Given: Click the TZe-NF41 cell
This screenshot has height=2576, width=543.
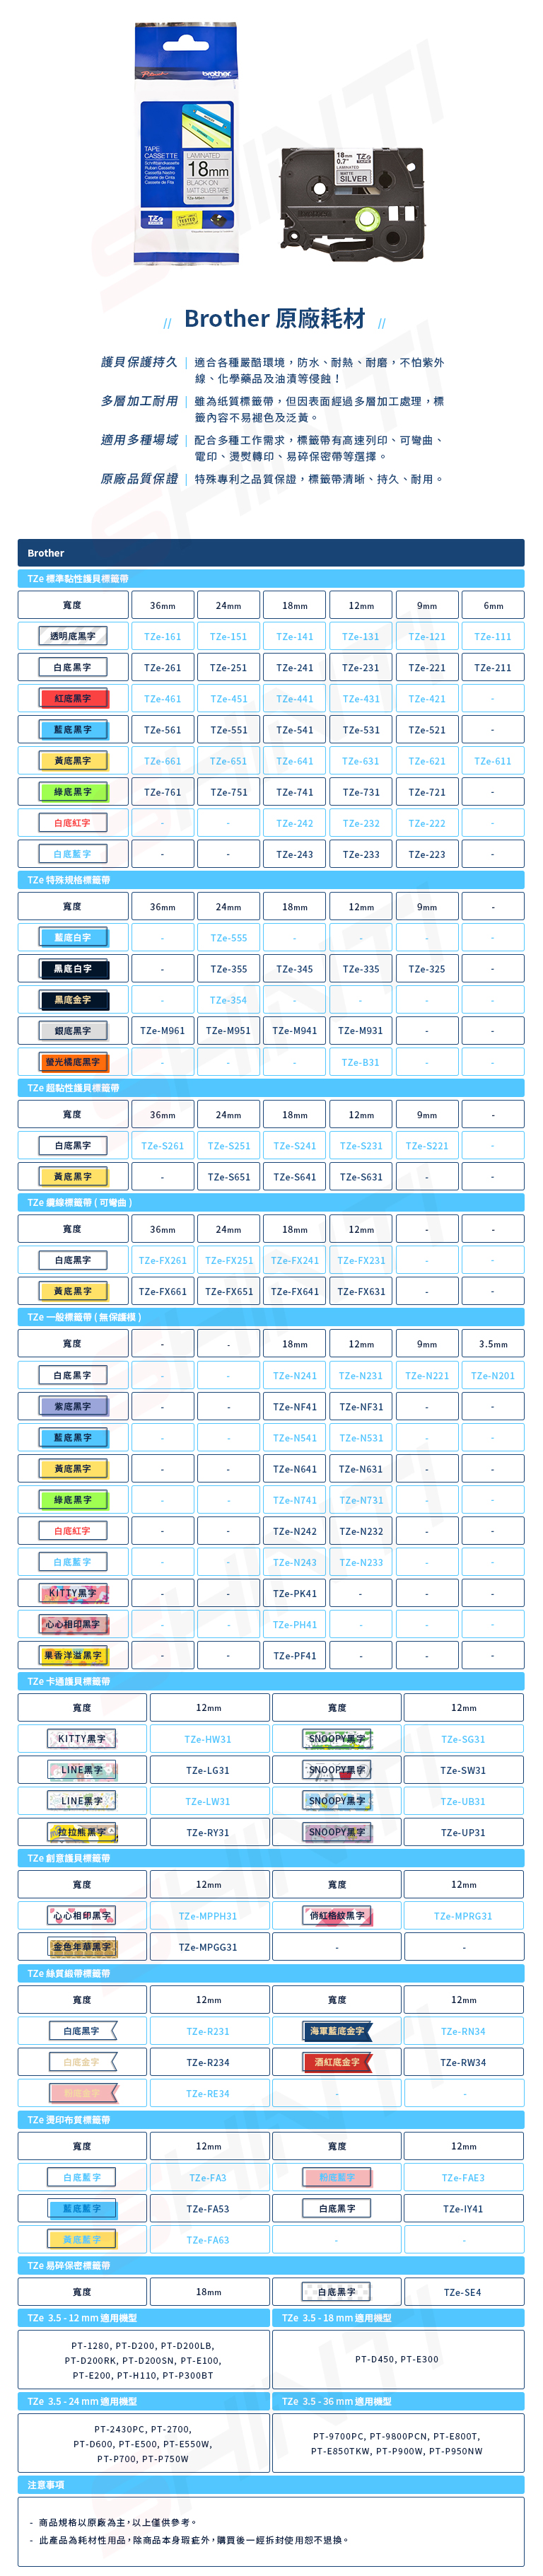Looking at the screenshot, I should point(294,1407).
